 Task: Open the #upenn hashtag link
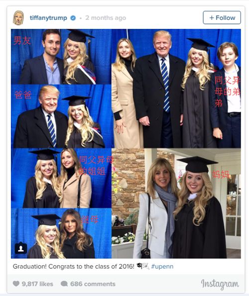[x=162, y=266]
